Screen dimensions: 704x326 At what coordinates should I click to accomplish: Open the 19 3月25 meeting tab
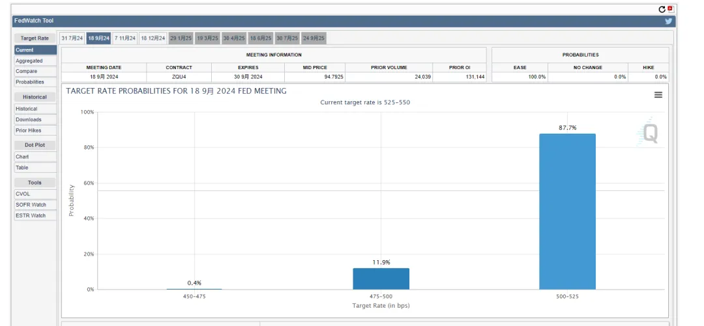tap(207, 38)
